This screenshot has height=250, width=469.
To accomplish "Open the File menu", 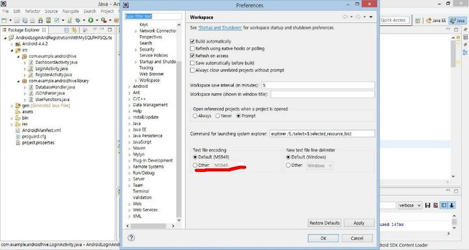I will coord(5,11).
